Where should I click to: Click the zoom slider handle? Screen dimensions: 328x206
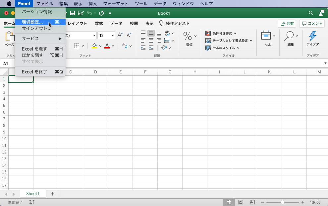click(x=283, y=202)
